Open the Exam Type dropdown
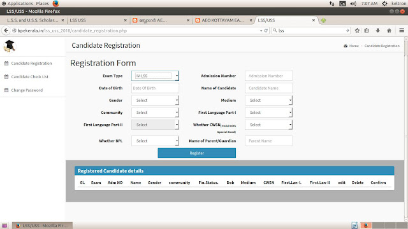The height and width of the screenshot is (229, 408). (x=155, y=76)
